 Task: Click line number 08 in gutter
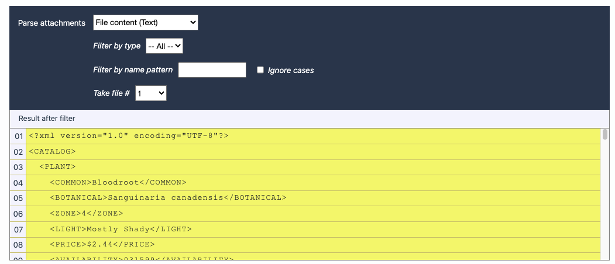click(x=18, y=244)
